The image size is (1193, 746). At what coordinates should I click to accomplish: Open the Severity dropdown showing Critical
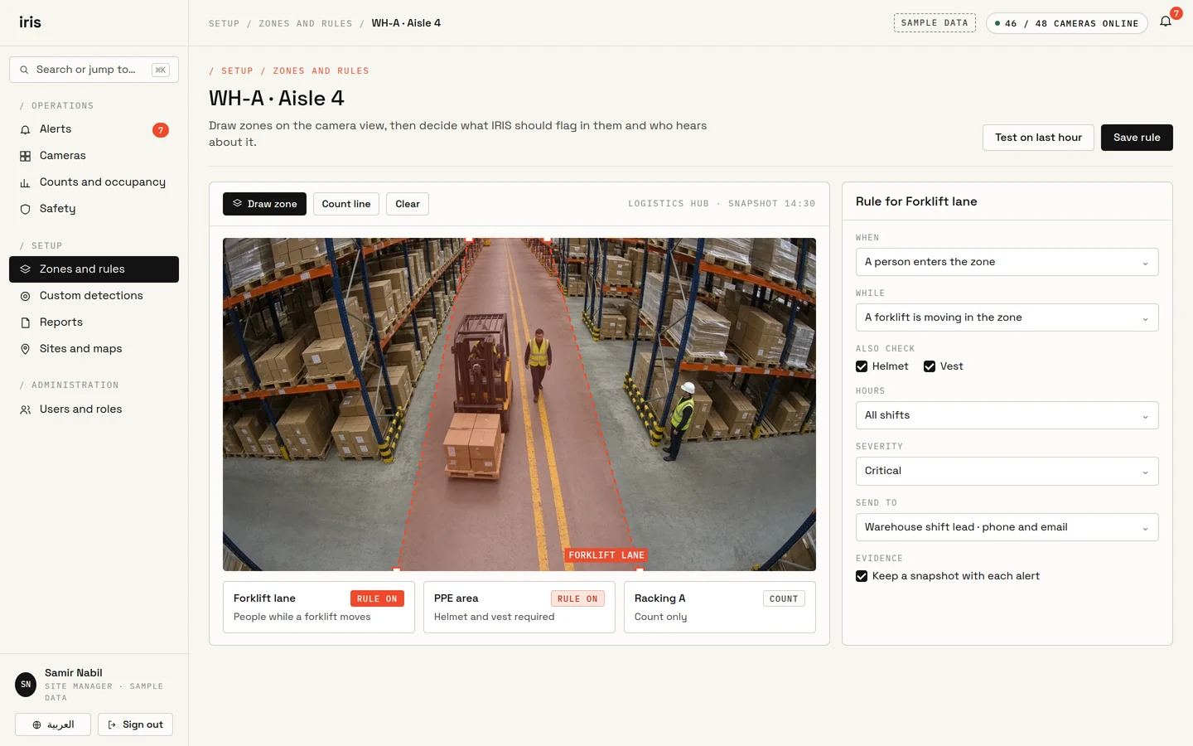(x=1007, y=471)
